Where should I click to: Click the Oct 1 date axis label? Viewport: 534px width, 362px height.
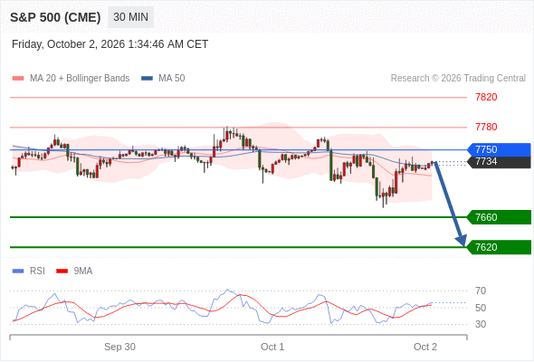click(x=272, y=347)
